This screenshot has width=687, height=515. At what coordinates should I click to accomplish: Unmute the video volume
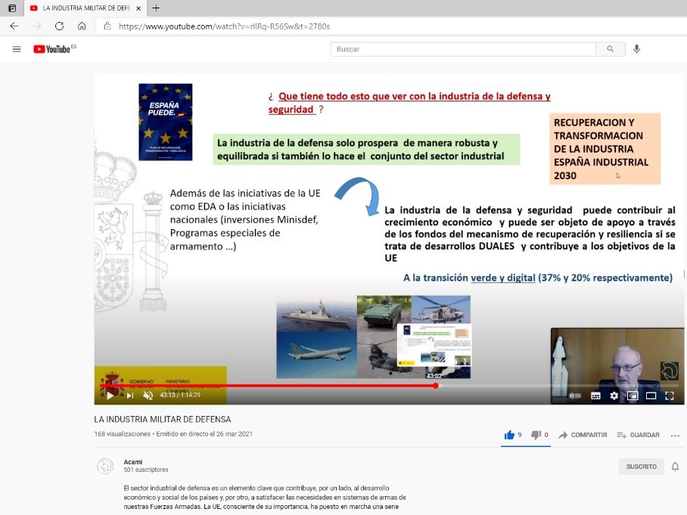[x=148, y=396]
